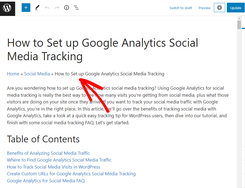Click the performance lightning bolt icon
This screenshot has width=245, height=188.
pos(219,8)
